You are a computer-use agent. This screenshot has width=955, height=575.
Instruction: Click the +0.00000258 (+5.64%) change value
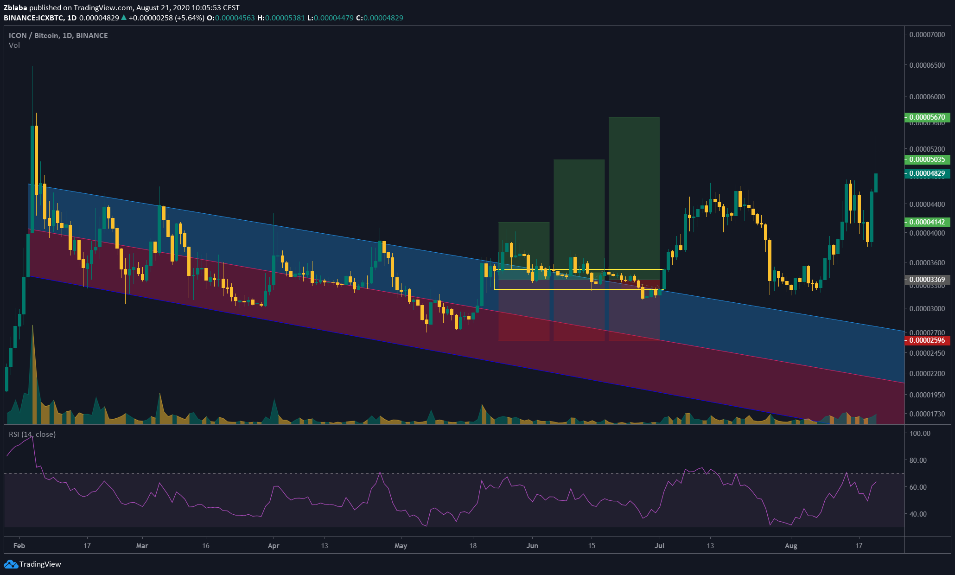tap(166, 18)
